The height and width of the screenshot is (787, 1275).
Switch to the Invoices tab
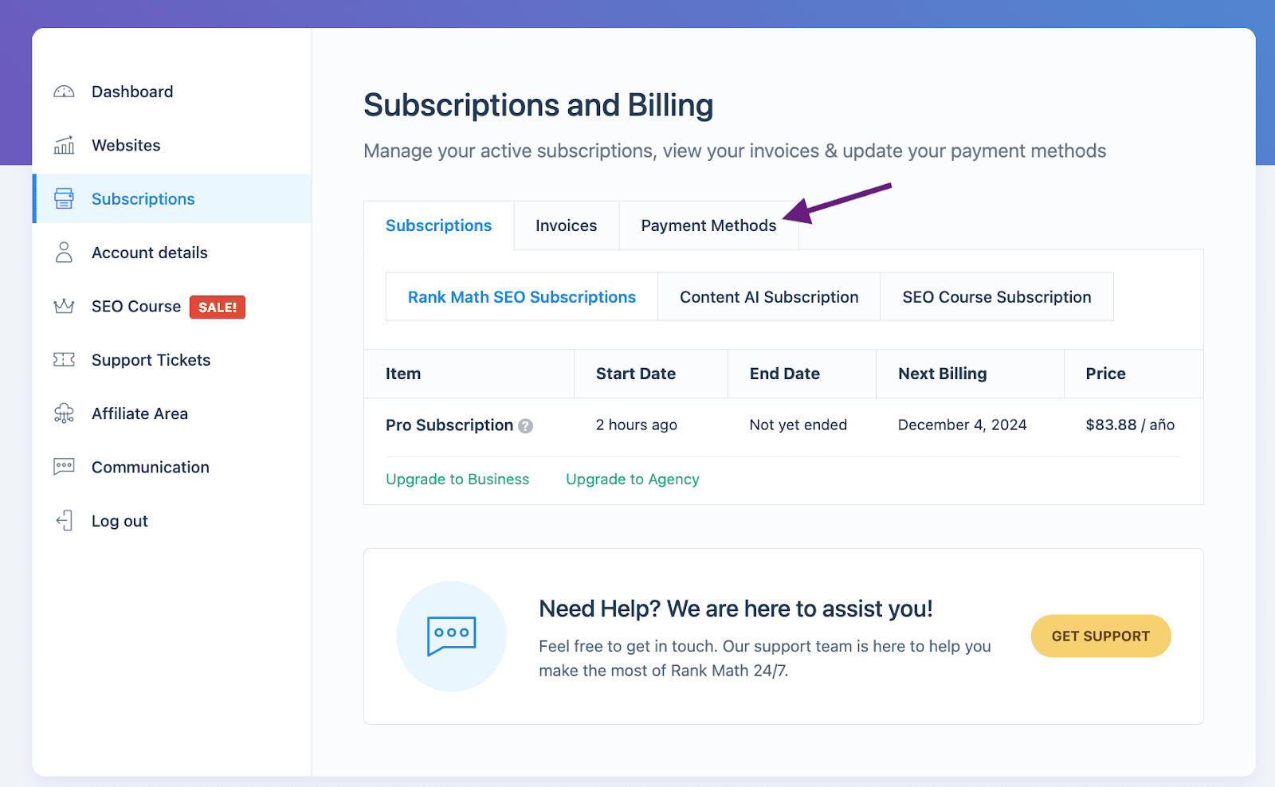(567, 225)
